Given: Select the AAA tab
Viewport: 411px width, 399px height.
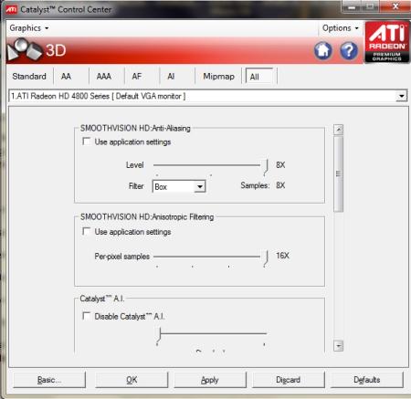Looking at the screenshot, I should click(104, 76).
